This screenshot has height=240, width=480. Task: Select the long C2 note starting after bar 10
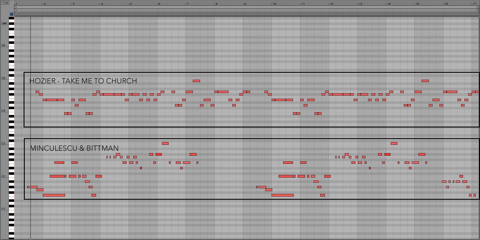coord(286,176)
